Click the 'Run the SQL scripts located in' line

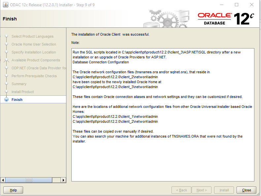coord(157,52)
